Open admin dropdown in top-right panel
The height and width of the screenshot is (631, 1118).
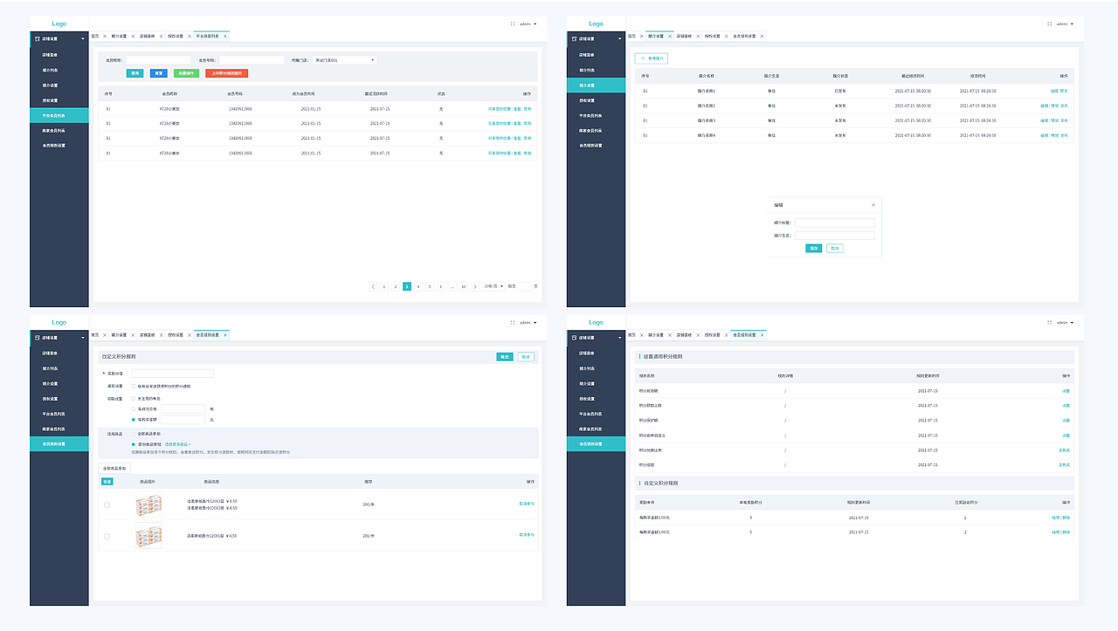pos(1066,24)
